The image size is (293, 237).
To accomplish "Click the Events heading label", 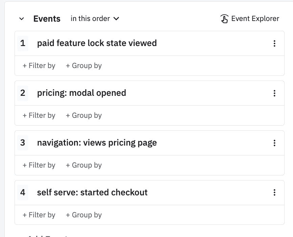I will pyautogui.click(x=47, y=19).
